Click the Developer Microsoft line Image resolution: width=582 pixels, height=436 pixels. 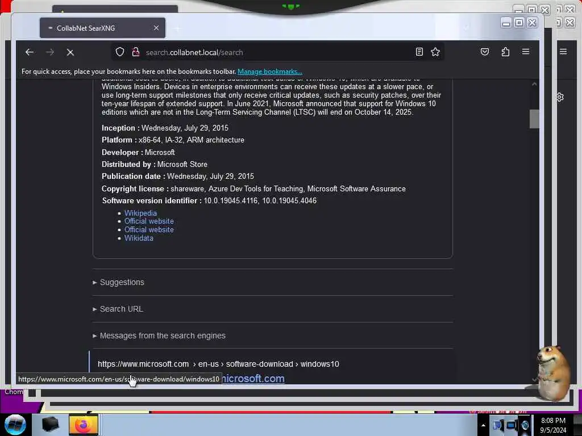138,152
